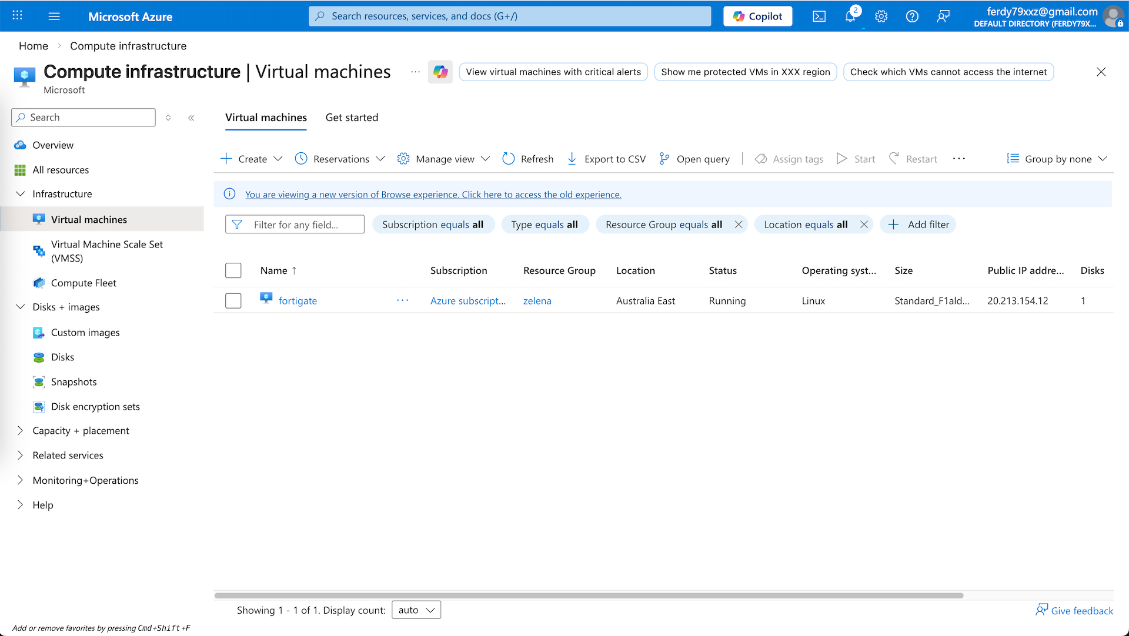Open portal settings gear icon
This screenshot has width=1129, height=636.
(x=881, y=16)
